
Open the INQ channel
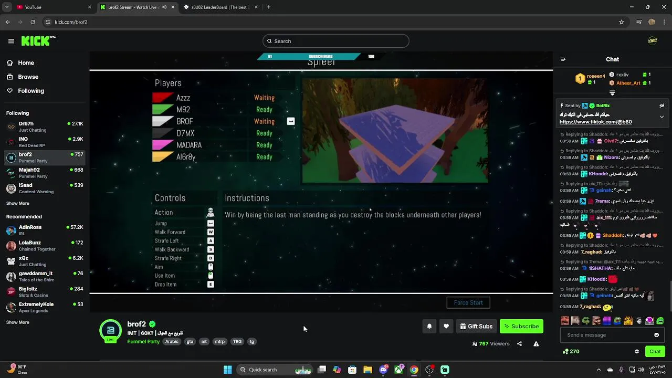[45, 142]
